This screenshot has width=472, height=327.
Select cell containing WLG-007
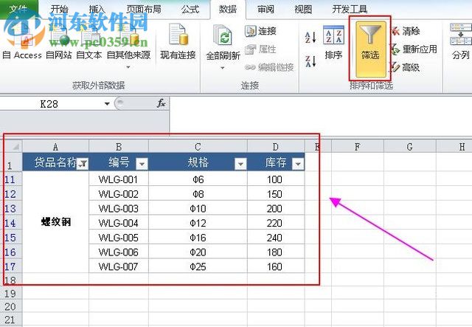tap(119, 266)
